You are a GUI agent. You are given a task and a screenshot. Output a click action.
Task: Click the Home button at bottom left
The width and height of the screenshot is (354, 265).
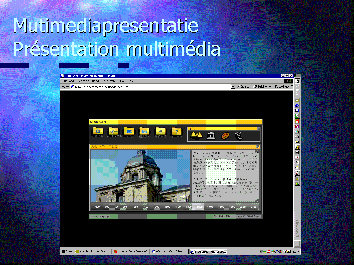point(93,216)
